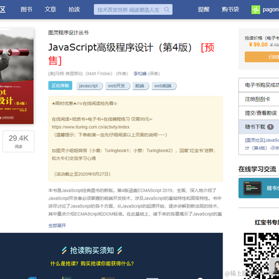The width and height of the screenshot is (279, 279).
Task: Open the 购书袋 shopping bag
Action: (230, 10)
